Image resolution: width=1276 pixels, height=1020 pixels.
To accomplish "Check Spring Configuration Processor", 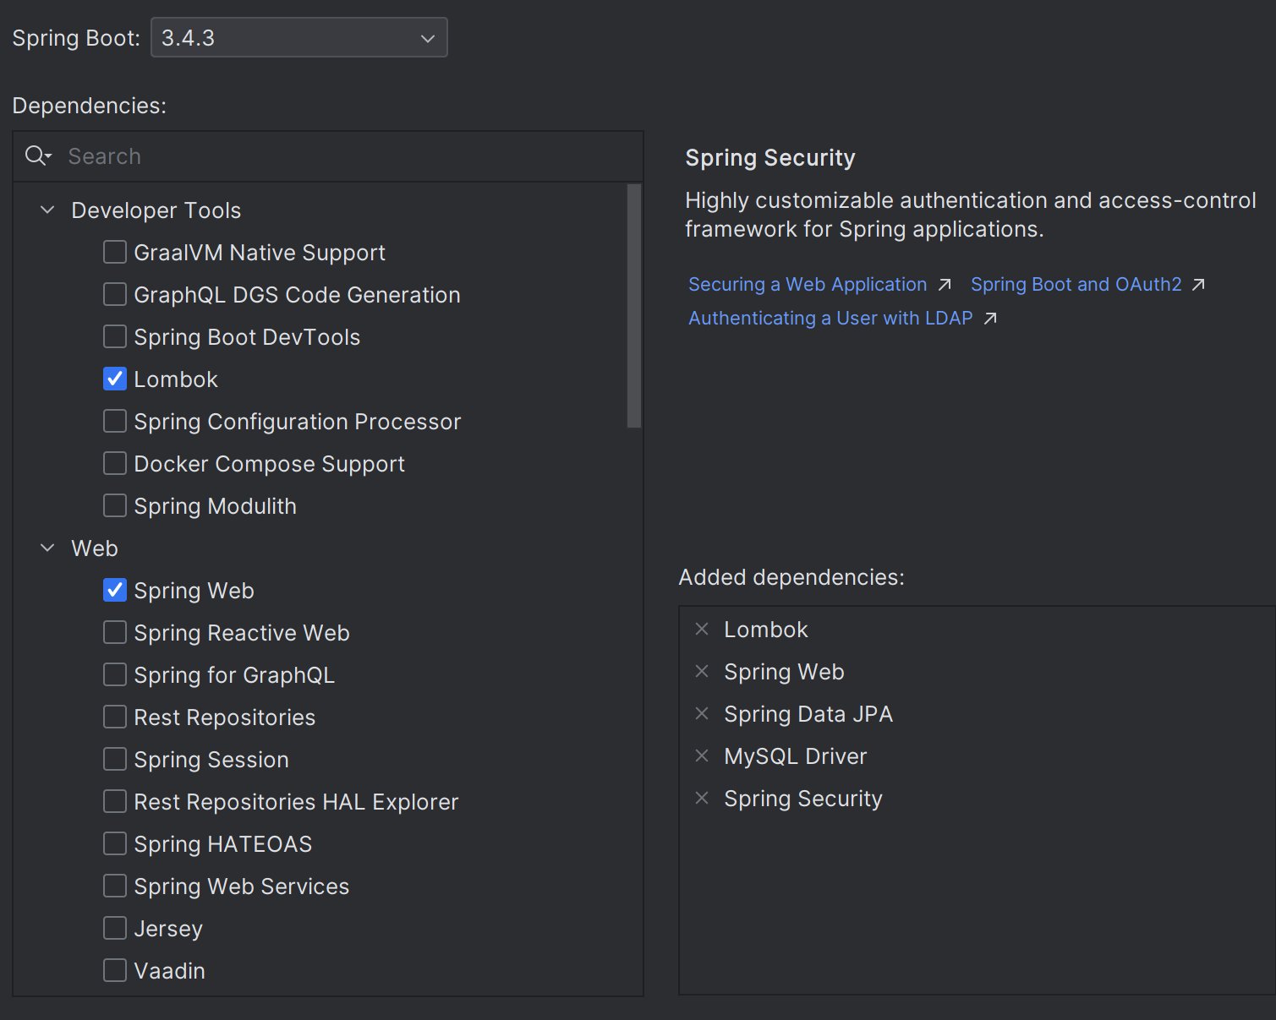I will point(115,421).
